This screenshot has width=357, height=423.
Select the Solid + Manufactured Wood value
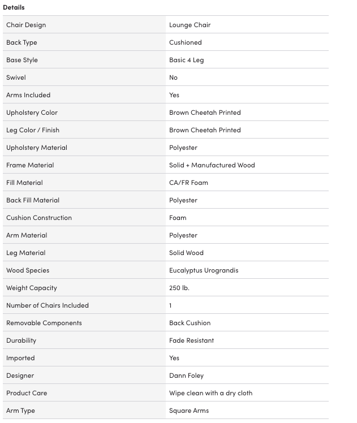[212, 165]
